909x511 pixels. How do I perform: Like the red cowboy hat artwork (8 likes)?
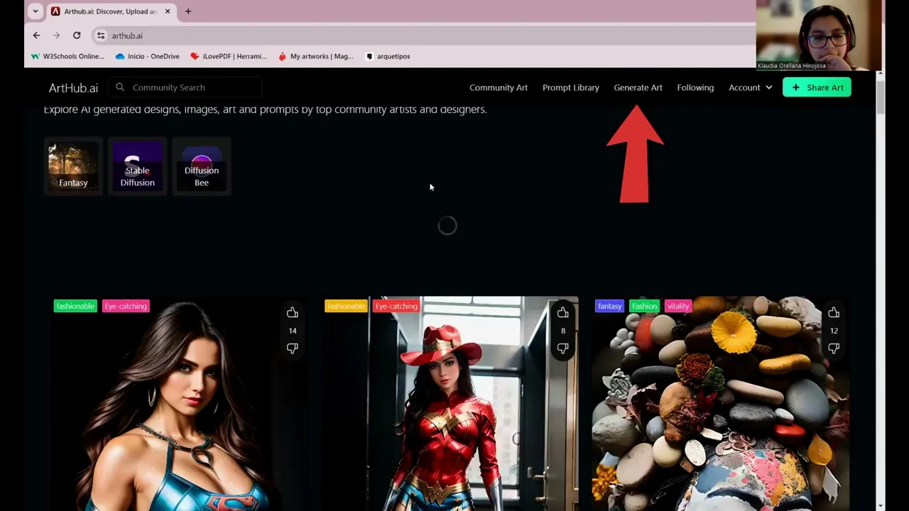[x=562, y=313]
